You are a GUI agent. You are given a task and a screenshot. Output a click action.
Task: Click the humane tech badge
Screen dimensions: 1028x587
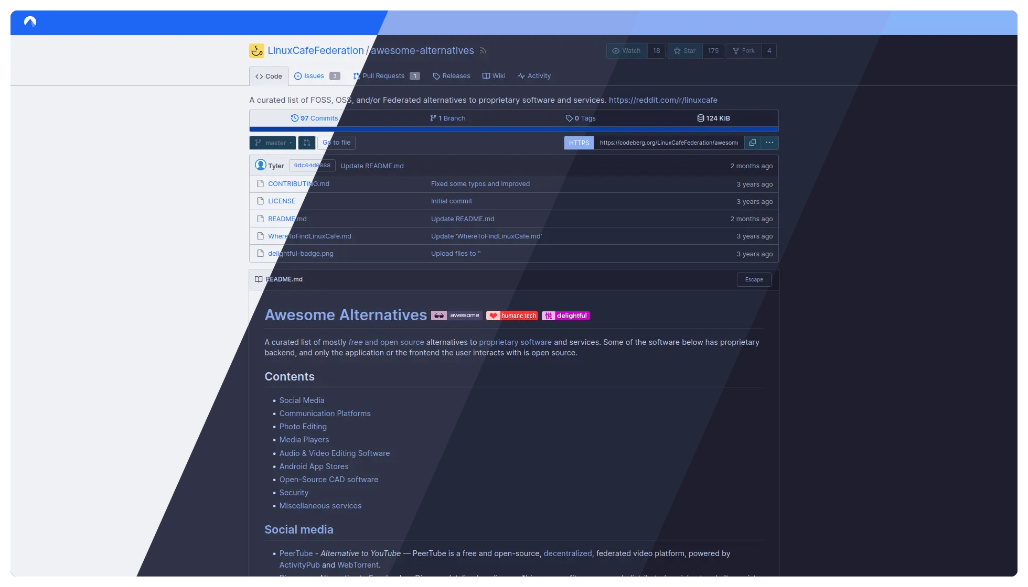tap(512, 316)
